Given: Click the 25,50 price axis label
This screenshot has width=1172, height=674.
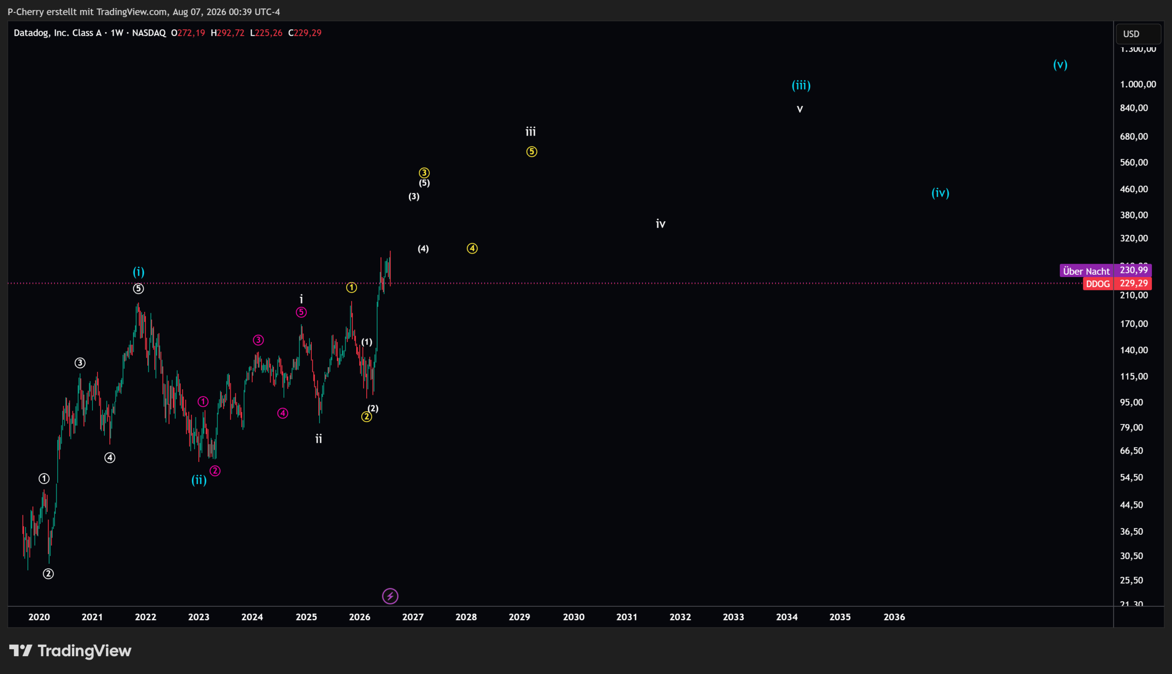Looking at the screenshot, I should tap(1132, 581).
